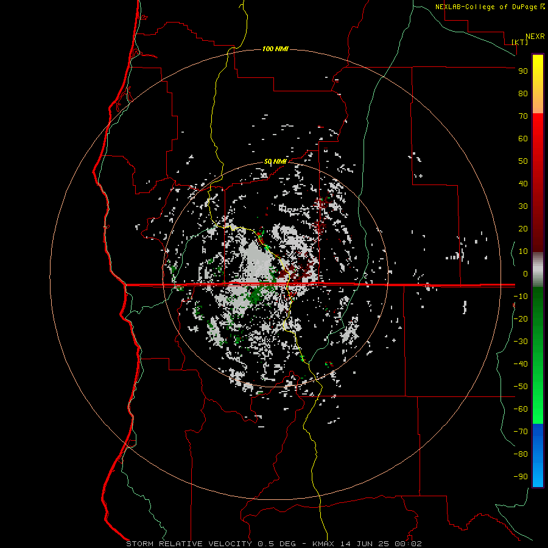Click the -10 value on velocity scale
The height and width of the screenshot is (548, 548).
point(521,297)
